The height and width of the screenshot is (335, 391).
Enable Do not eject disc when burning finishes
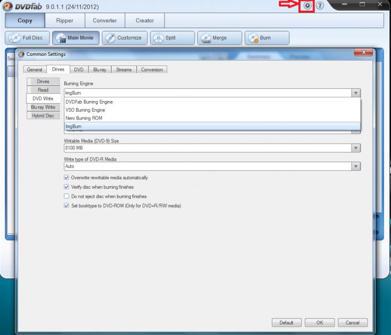(66, 196)
